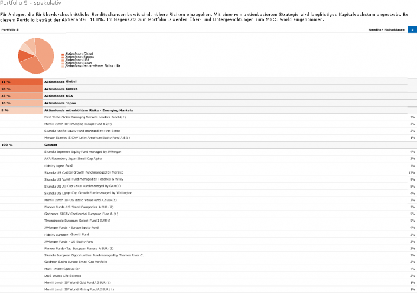Open DWS Invest Life Science row
The height and width of the screenshot is (293, 417).
[x=208, y=276]
